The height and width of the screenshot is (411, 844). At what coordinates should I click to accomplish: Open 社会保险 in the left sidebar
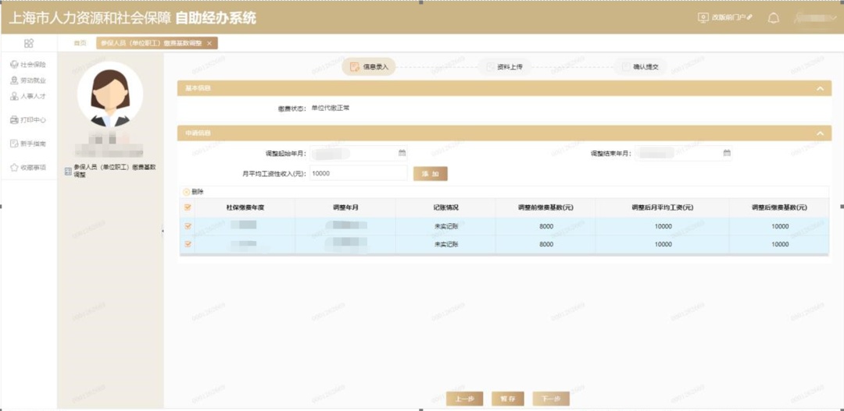28,65
